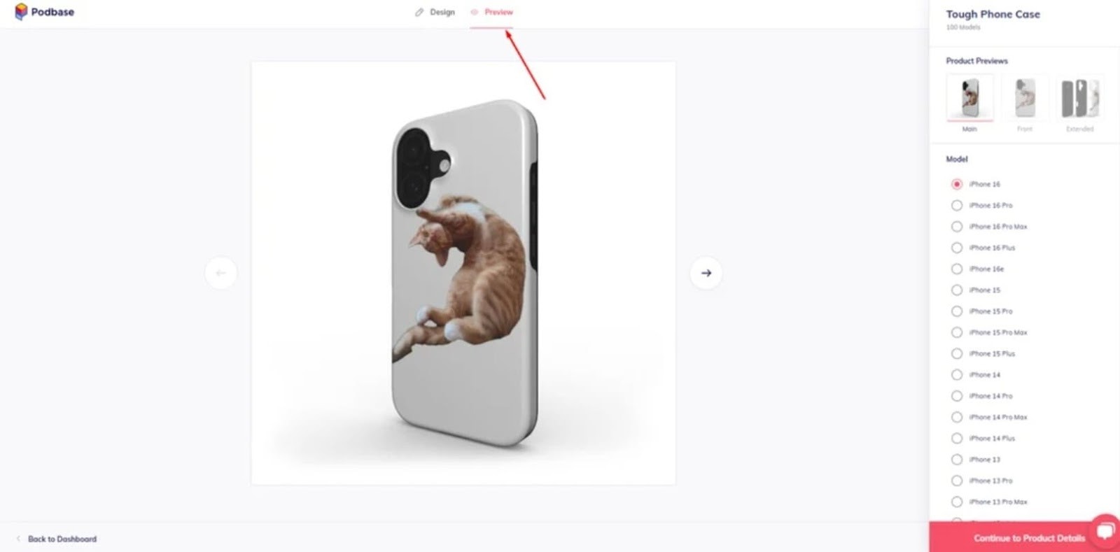Select the iPhone 14 Plus radio option
The image size is (1120, 552).
(x=957, y=439)
